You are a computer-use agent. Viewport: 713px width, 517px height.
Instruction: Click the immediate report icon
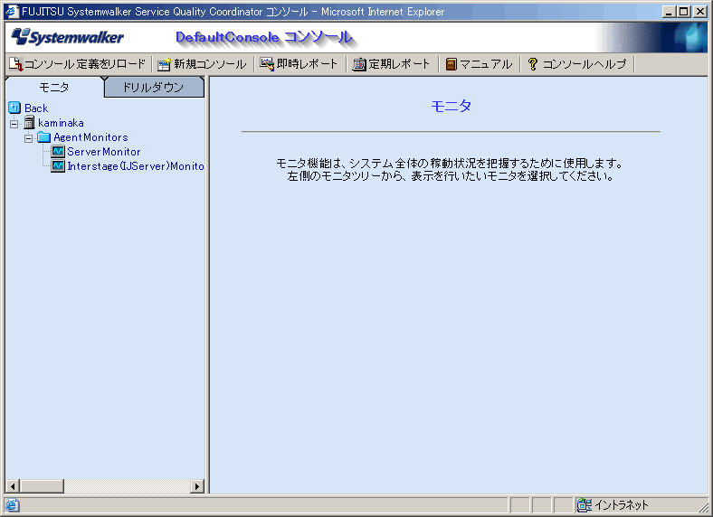point(267,64)
